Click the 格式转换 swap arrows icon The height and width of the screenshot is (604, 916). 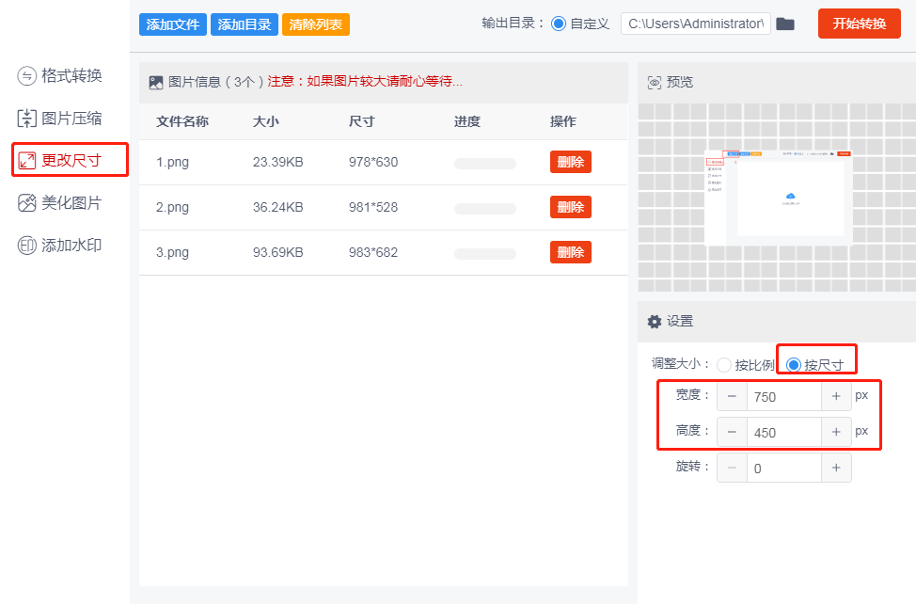pos(27,76)
